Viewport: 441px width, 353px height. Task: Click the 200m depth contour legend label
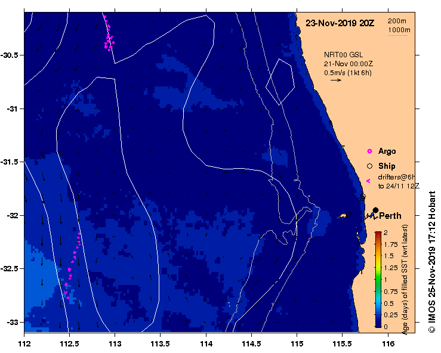coord(397,21)
